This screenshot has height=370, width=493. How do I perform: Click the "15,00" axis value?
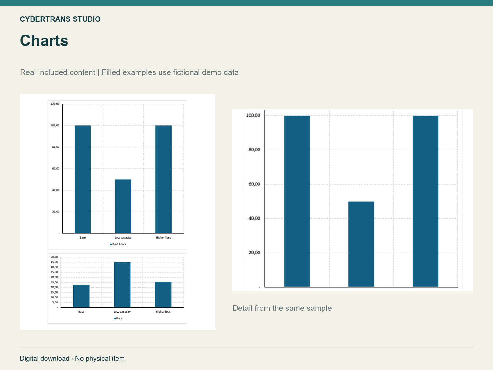pos(54,293)
